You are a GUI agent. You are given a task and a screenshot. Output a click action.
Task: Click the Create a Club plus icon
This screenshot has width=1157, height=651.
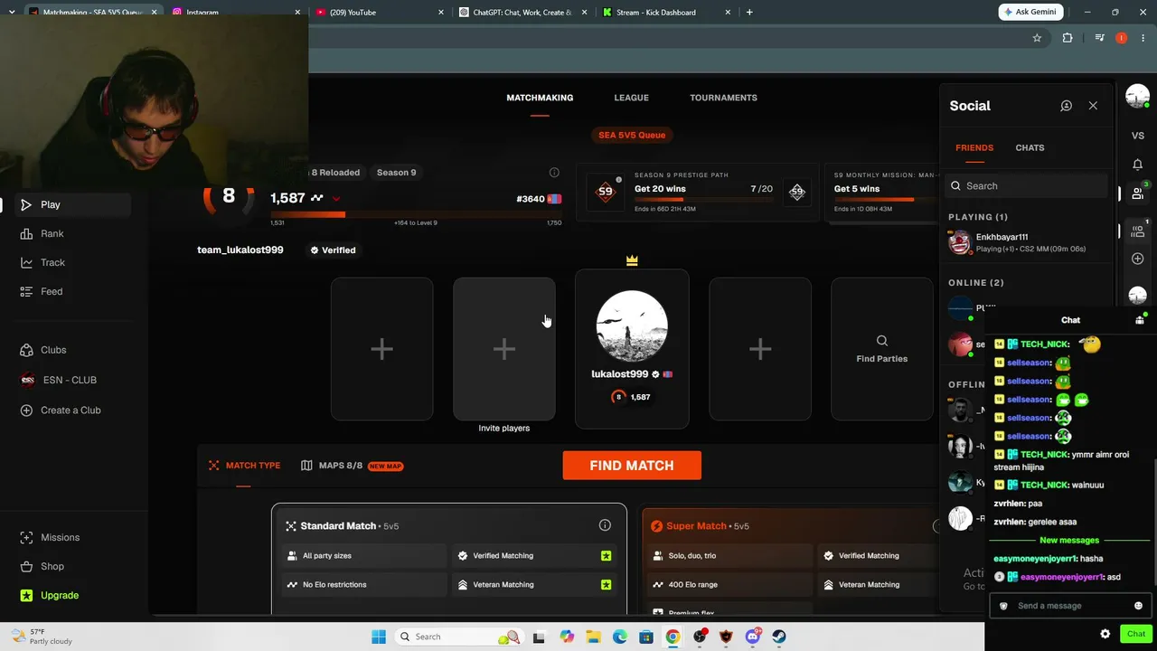(x=26, y=410)
